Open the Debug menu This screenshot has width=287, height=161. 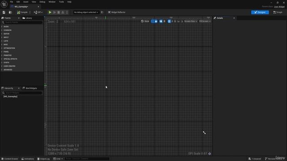pos(42,2)
